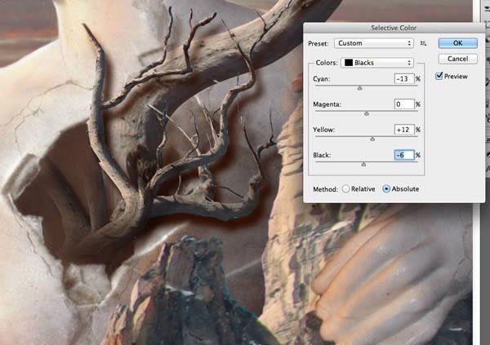The width and height of the screenshot is (490, 345).
Task: Click the black color swatch in Colors dropdown
Action: (349, 63)
